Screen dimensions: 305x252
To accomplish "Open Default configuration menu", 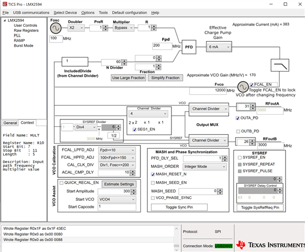I will [129, 13].
